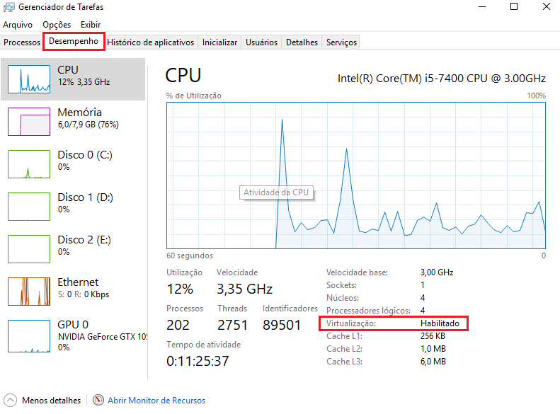Switch to the Detalhes tab

coord(302,42)
